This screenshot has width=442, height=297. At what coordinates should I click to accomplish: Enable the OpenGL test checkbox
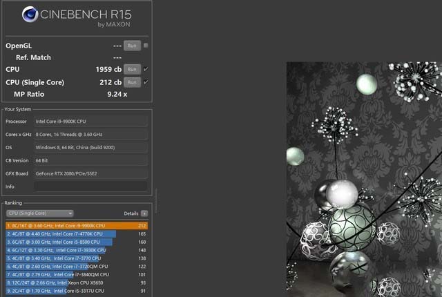click(146, 46)
